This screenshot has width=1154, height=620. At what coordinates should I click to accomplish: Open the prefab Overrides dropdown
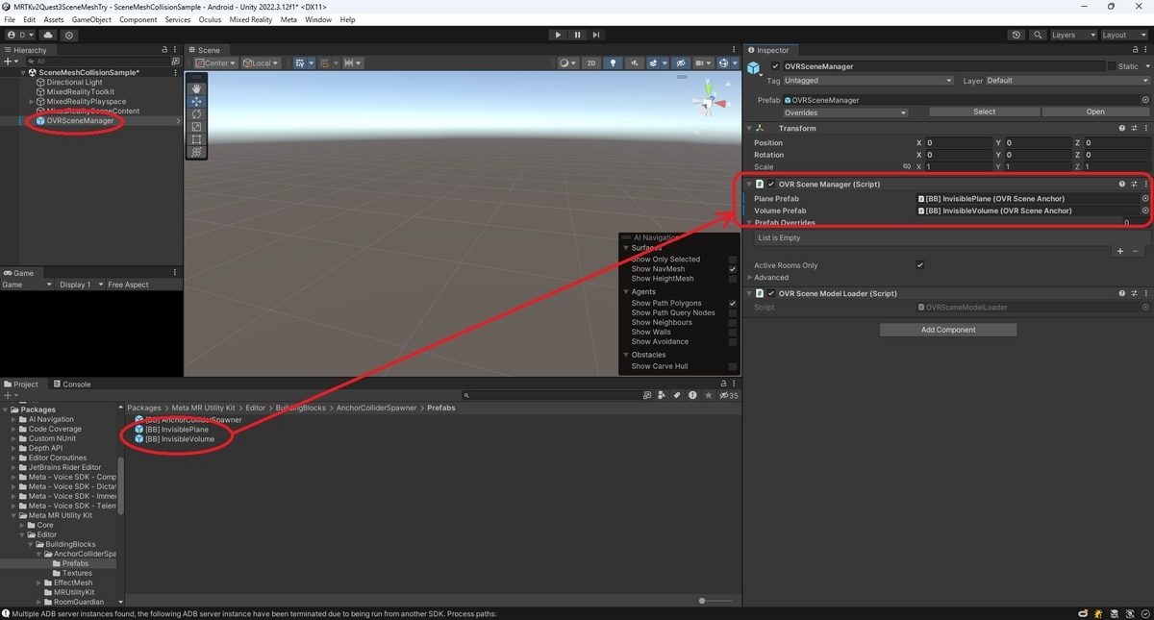[845, 112]
